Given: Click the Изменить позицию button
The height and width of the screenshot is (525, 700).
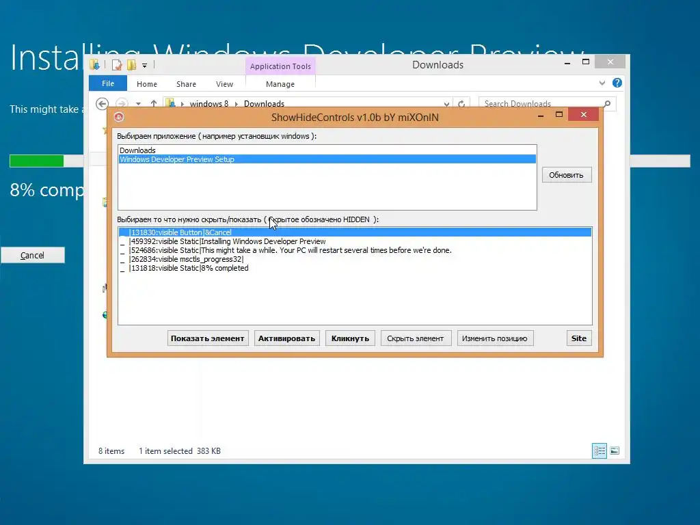Looking at the screenshot, I should tap(495, 338).
